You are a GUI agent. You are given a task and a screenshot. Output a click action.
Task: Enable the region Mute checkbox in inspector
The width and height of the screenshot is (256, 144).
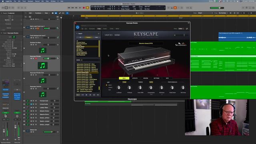point(12,16)
